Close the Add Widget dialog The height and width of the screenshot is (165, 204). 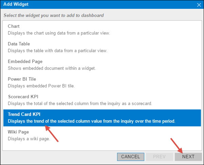point(199,5)
